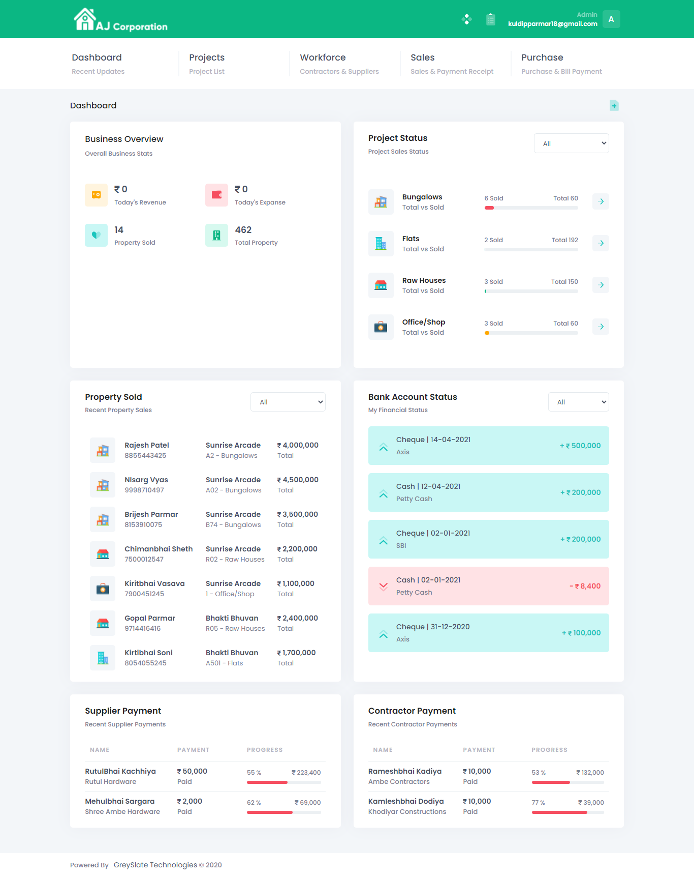
Task: Click GreySlate Technologies footer link
Action: click(x=155, y=865)
